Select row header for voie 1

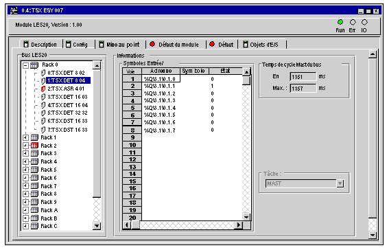click(x=132, y=79)
